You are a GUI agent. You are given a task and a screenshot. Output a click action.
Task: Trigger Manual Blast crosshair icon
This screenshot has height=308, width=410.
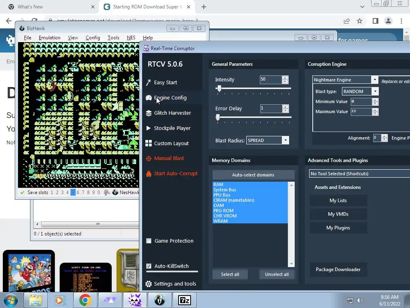click(x=149, y=158)
